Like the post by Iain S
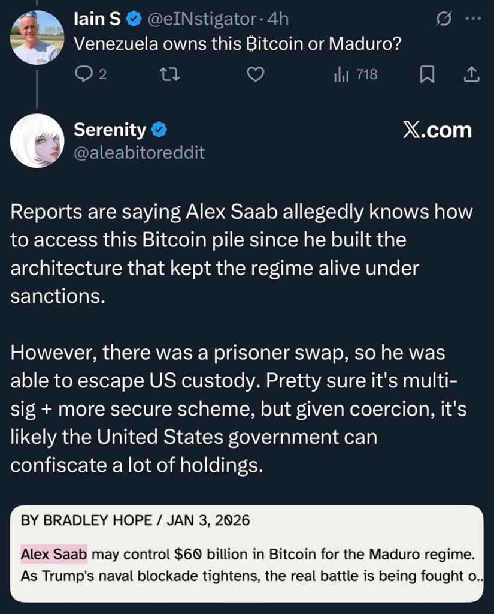The height and width of the screenshot is (614, 494). (256, 74)
